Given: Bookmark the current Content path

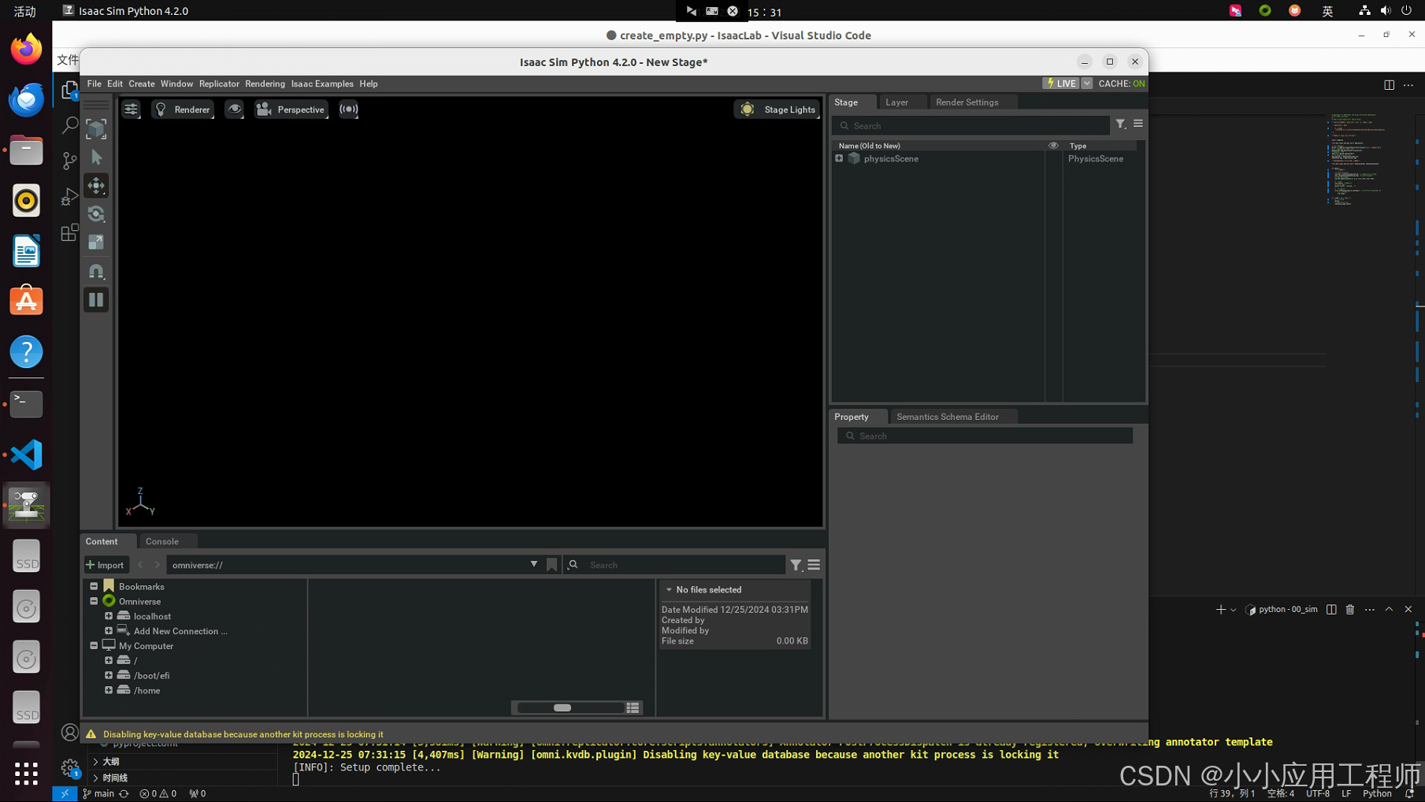Looking at the screenshot, I should click(x=551, y=565).
